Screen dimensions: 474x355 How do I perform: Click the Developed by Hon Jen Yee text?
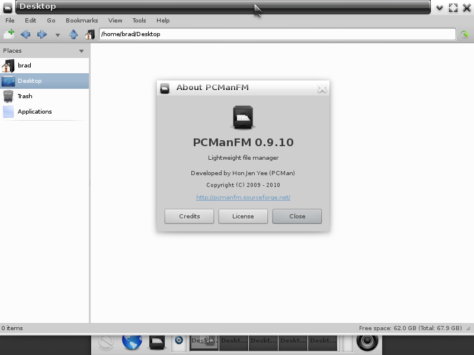pyautogui.click(x=243, y=173)
